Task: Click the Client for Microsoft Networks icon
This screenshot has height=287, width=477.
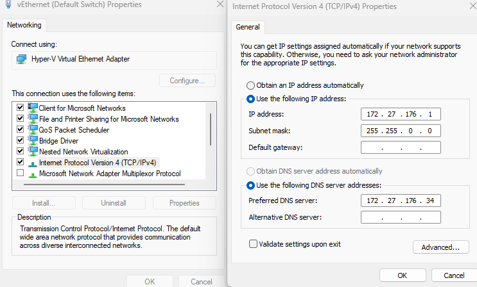Action: pyautogui.click(x=32, y=108)
